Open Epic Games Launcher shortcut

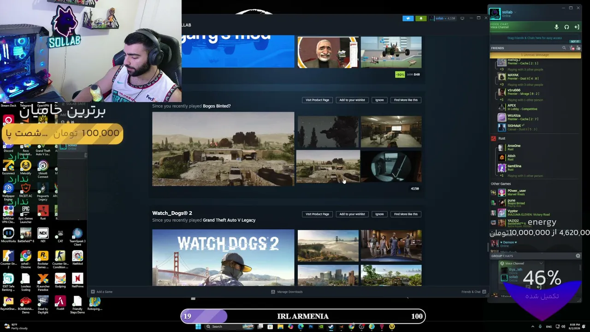26,214
